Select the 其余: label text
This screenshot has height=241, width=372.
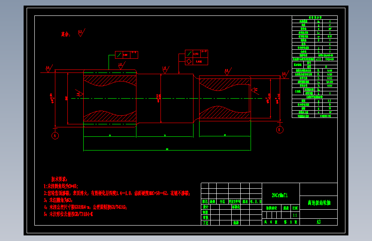pyautogui.click(x=66, y=34)
